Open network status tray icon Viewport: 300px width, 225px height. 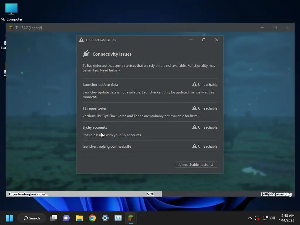265,218
